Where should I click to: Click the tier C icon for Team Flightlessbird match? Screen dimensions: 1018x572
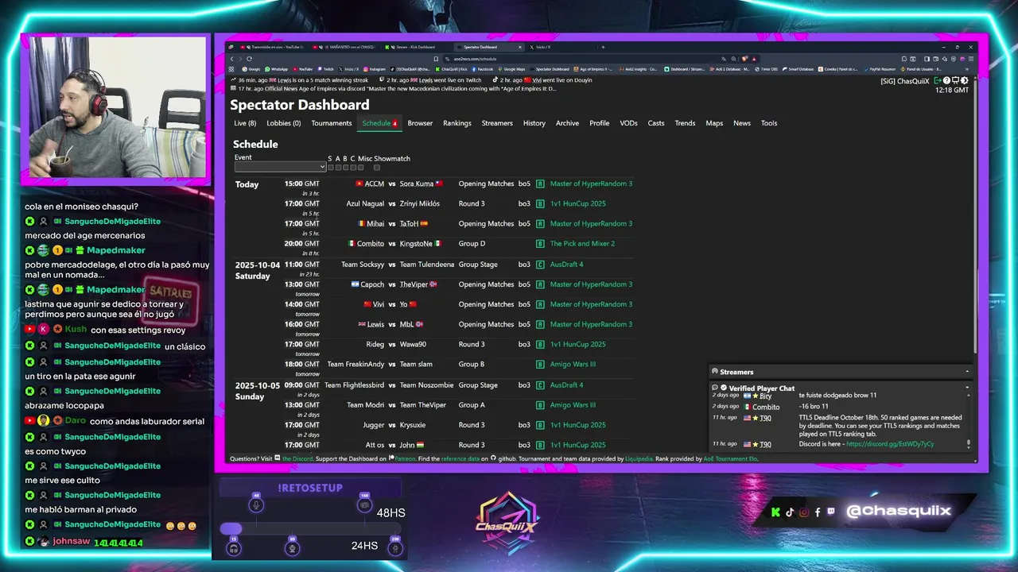[x=540, y=385]
